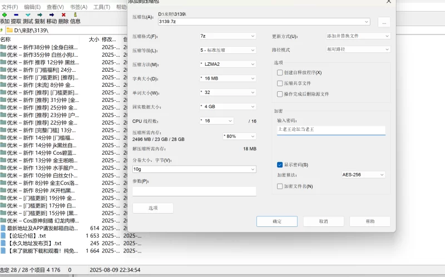Click status bar text 选定 28 / 28 个项目
The height and width of the screenshot is (277, 445).
tap(23, 270)
